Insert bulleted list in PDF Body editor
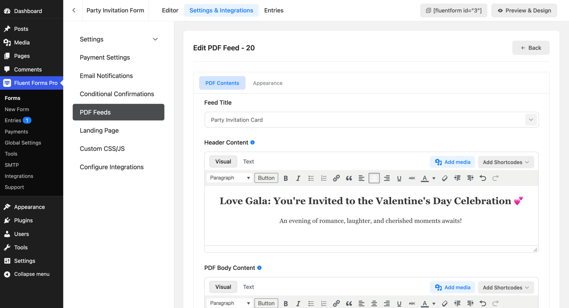Viewport: 569px width, 308px height. click(311, 303)
